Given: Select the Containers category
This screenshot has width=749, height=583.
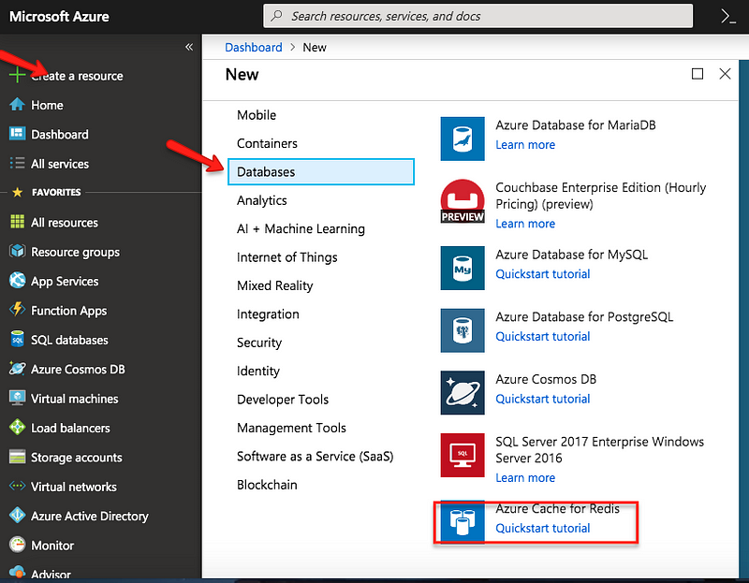Looking at the screenshot, I should (x=267, y=143).
